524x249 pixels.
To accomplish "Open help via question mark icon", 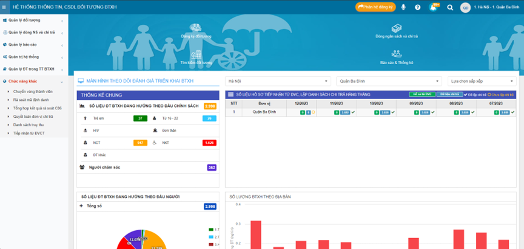I will [418, 7].
